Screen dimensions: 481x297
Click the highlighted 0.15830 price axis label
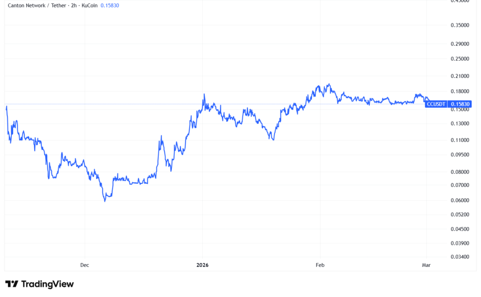coord(459,104)
